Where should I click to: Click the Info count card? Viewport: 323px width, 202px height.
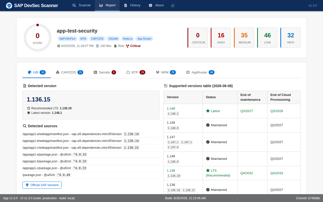pos(290,38)
